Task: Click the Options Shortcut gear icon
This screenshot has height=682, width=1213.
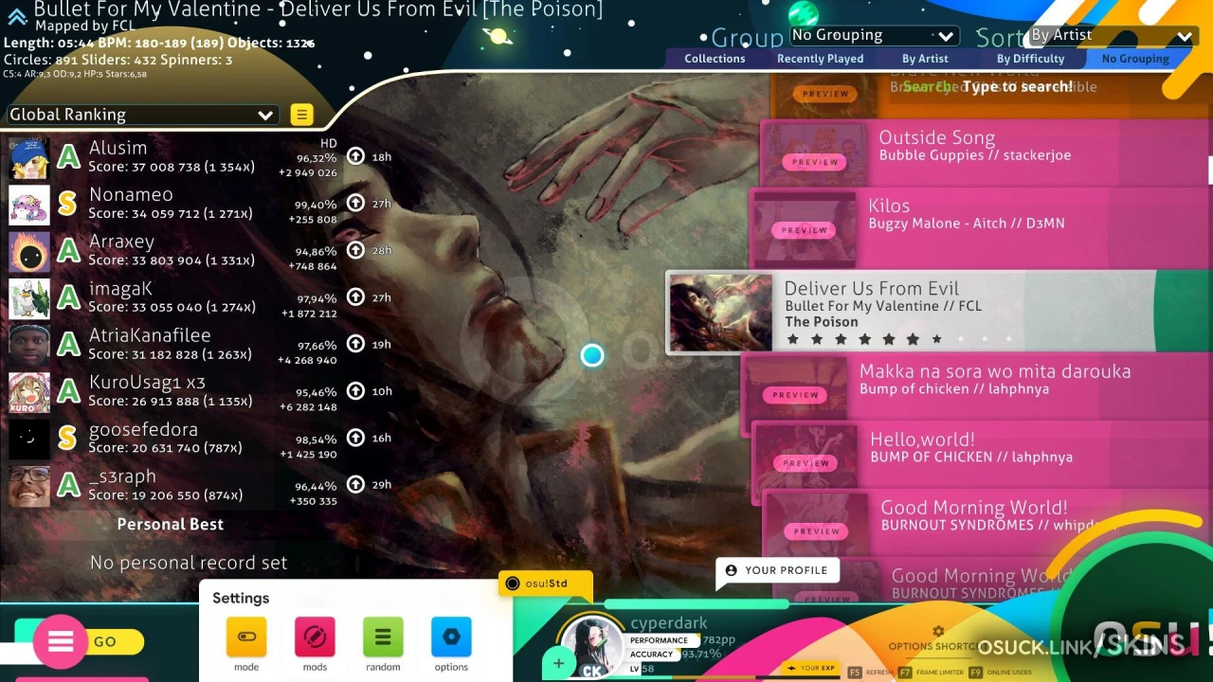Action: [x=938, y=632]
